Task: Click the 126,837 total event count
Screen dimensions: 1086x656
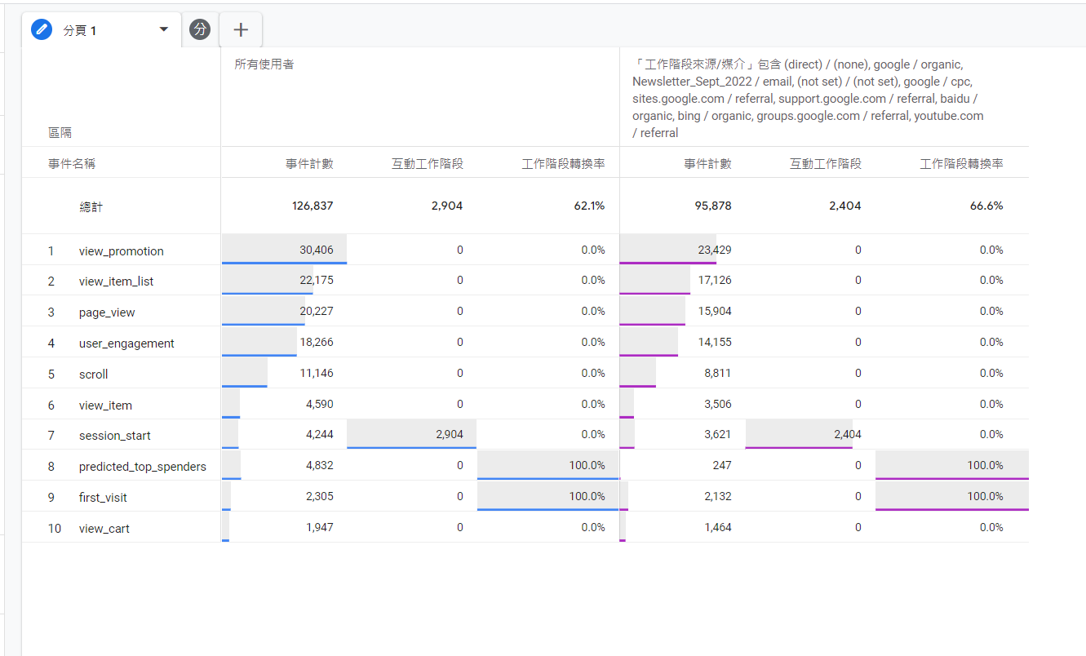Action: coord(313,206)
